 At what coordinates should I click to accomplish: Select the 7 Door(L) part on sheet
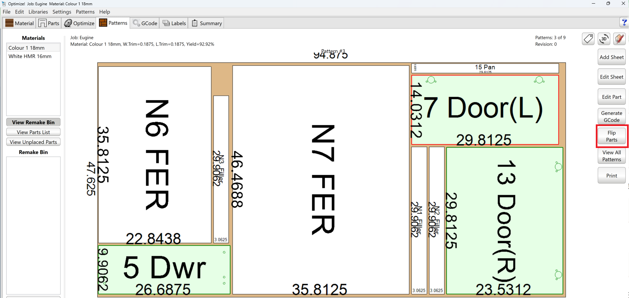pyautogui.click(x=485, y=110)
